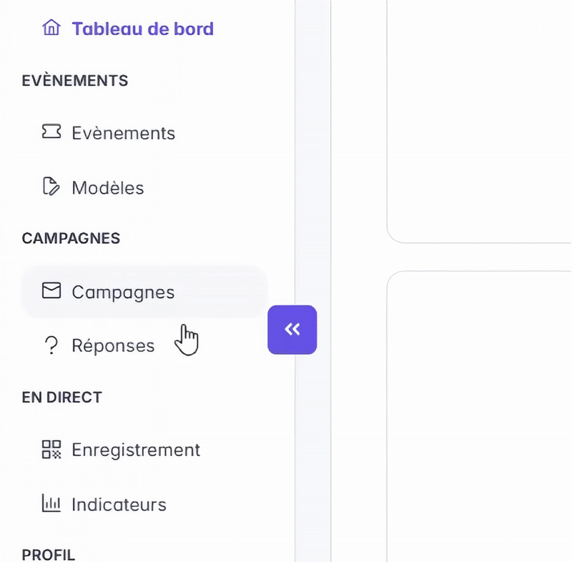Click the EN DIRECT section header

[62, 397]
